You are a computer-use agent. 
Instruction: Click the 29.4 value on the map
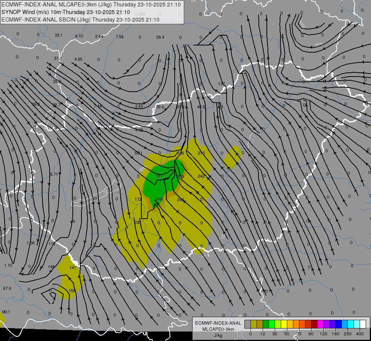click(x=160, y=107)
